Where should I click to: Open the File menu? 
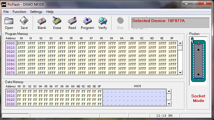[6, 12]
